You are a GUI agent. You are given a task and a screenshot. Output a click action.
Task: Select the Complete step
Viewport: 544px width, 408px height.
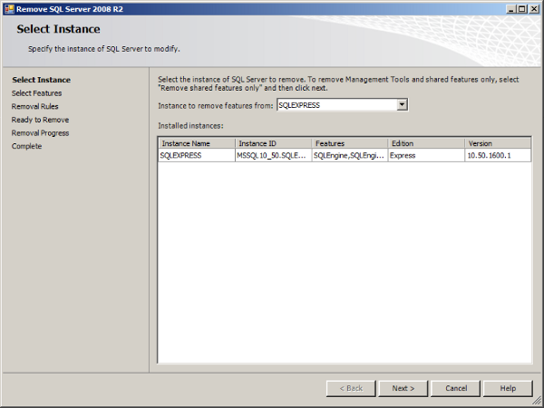(x=26, y=146)
